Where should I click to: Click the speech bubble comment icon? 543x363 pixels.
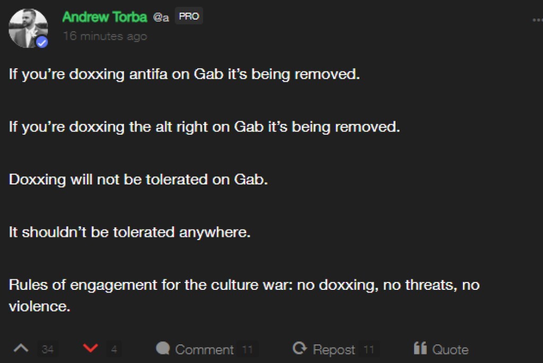point(163,349)
